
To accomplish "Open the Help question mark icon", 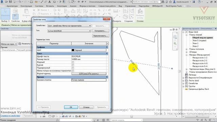I will point(199,2).
